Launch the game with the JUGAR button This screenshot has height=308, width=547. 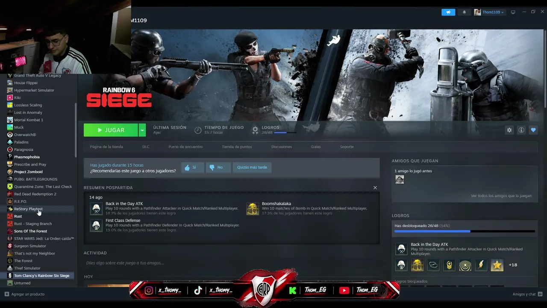(x=111, y=130)
